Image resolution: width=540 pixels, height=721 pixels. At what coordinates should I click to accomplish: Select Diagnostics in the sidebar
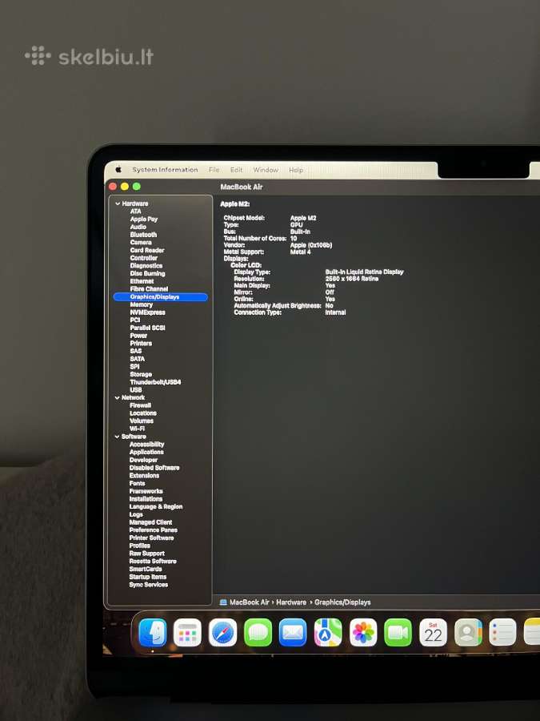146,266
